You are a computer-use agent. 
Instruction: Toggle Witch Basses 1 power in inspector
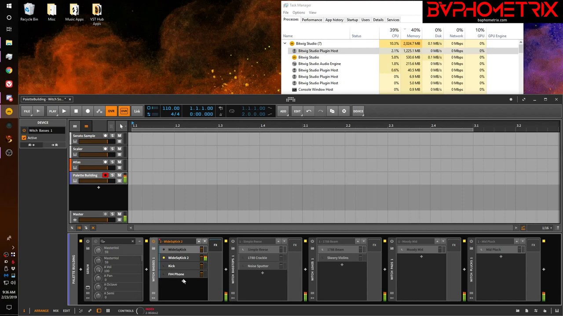click(x=24, y=130)
